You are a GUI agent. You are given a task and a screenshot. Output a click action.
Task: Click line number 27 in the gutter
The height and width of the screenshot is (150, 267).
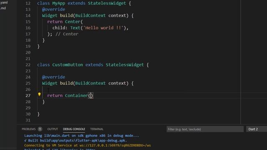(x=28, y=95)
